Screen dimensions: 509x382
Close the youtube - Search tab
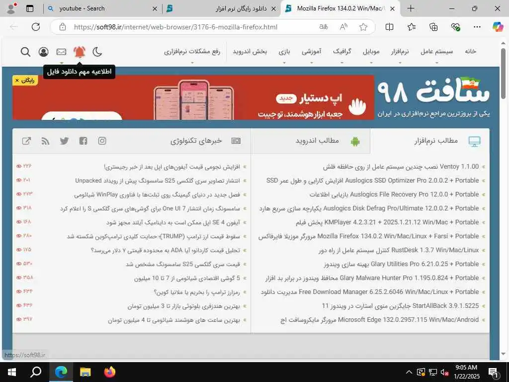(155, 9)
